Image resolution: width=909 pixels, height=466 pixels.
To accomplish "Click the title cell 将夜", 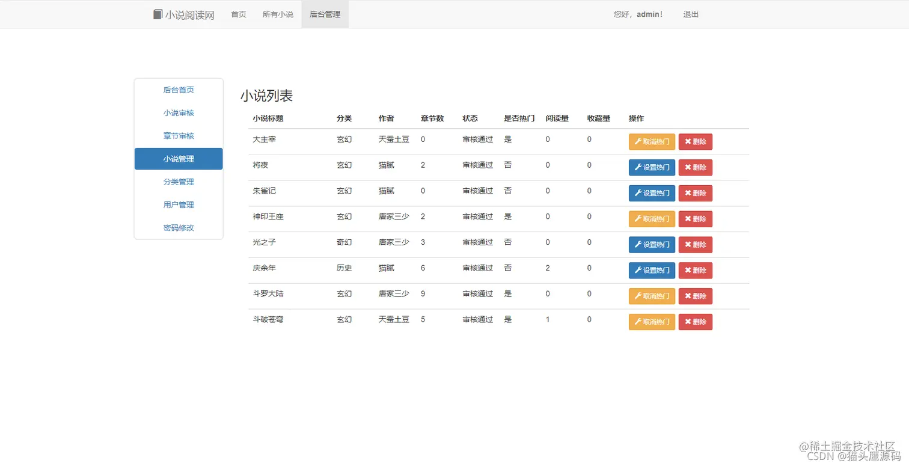I will tap(260, 165).
